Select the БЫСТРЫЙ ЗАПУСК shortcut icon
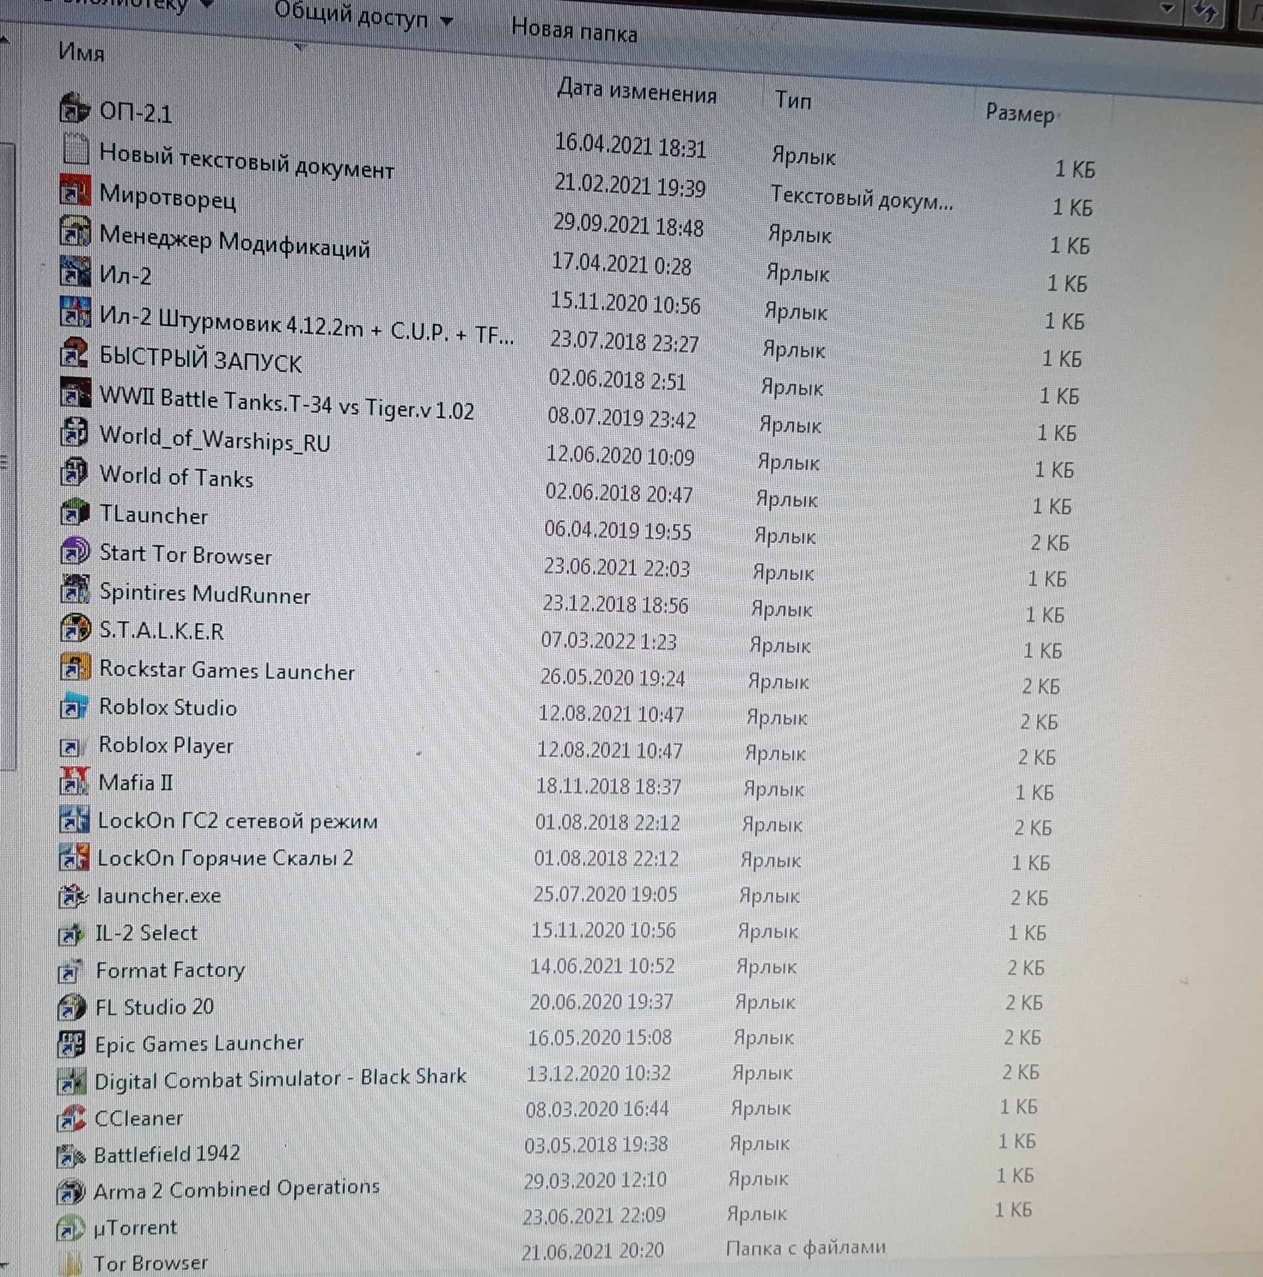 coord(74,353)
